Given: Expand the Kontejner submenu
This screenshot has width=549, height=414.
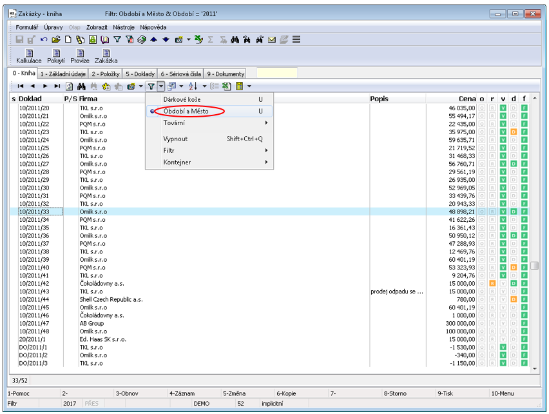Looking at the screenshot, I should (177, 162).
